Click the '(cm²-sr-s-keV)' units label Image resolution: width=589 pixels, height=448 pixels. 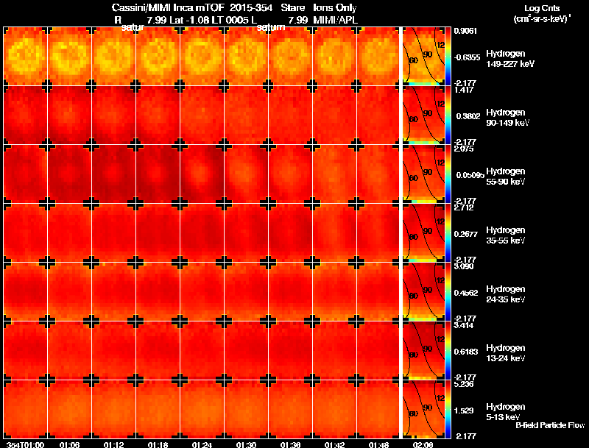pyautogui.click(x=542, y=19)
